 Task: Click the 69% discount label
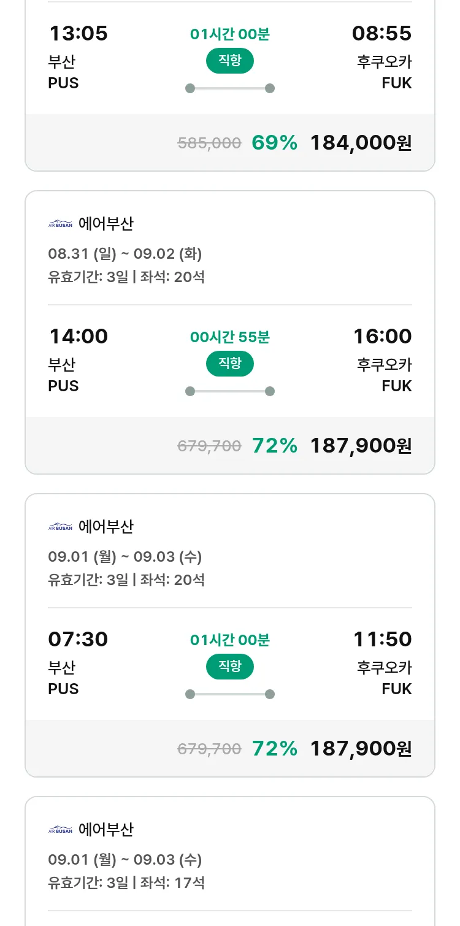[x=274, y=143]
